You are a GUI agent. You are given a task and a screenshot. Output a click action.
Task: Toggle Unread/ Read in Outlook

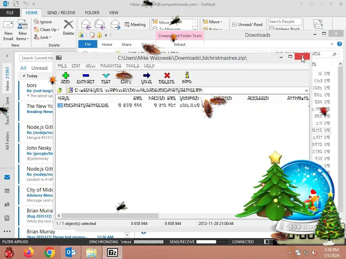pos(247,24)
